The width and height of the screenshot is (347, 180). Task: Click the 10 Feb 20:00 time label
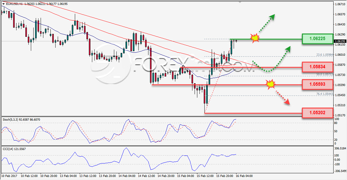point(49,176)
